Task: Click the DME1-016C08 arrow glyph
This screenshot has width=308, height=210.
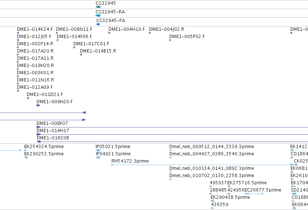Action: point(39,142)
